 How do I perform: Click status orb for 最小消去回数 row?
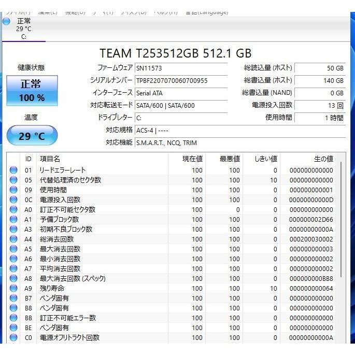pyautogui.click(x=13, y=259)
